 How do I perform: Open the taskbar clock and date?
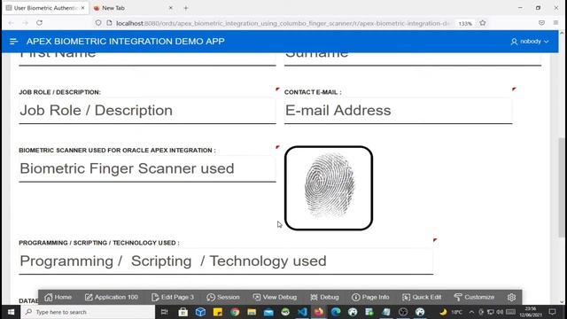531,312
